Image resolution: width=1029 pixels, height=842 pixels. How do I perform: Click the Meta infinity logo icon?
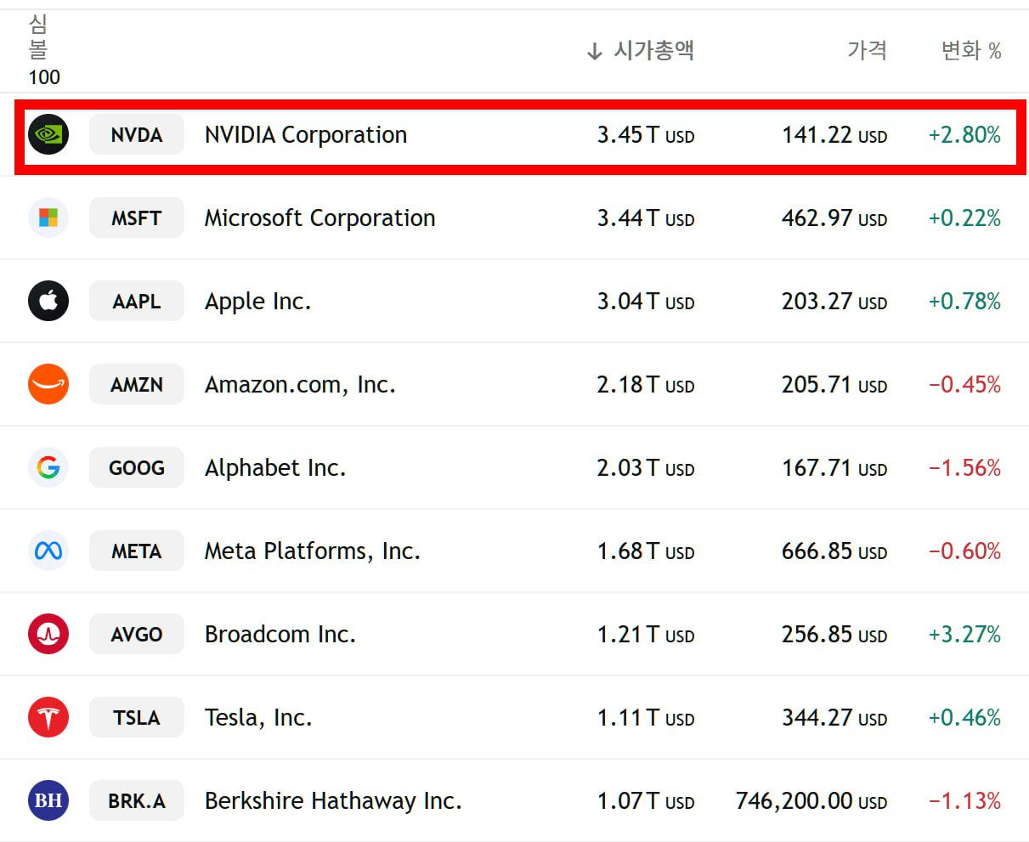(x=48, y=551)
